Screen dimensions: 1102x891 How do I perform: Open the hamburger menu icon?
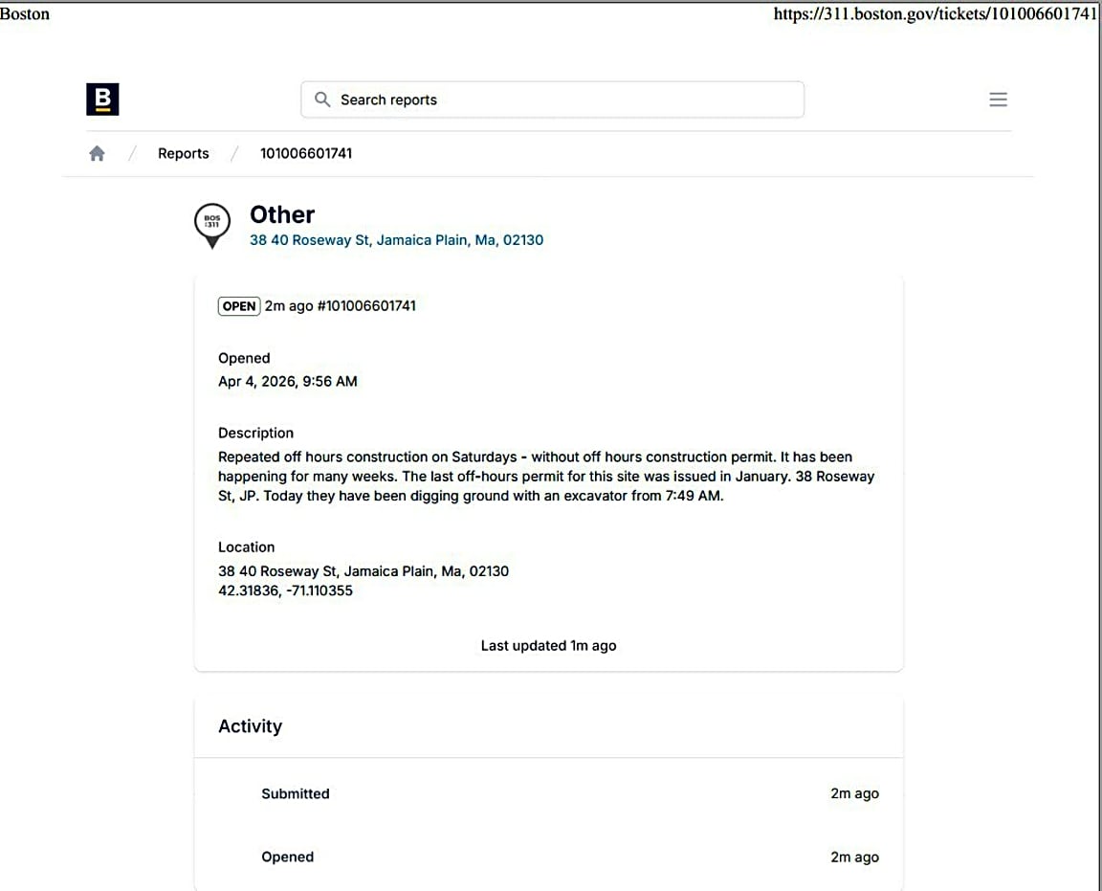pos(998,100)
